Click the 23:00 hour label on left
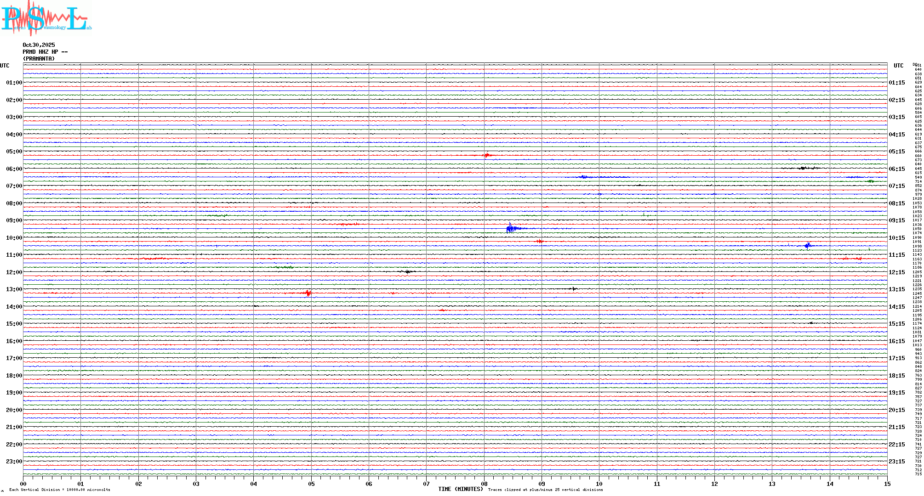924x496 pixels. [14, 462]
